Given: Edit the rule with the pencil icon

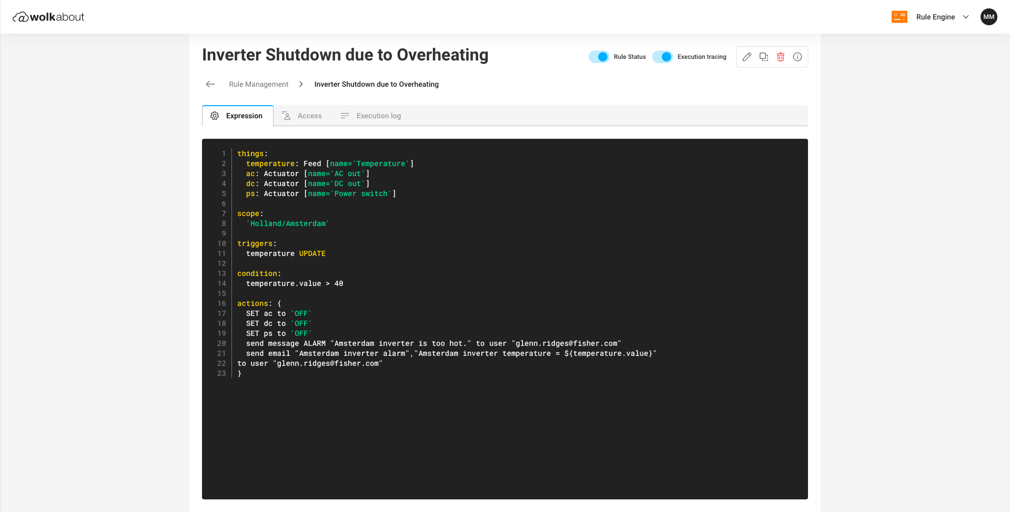Looking at the screenshot, I should coord(747,57).
